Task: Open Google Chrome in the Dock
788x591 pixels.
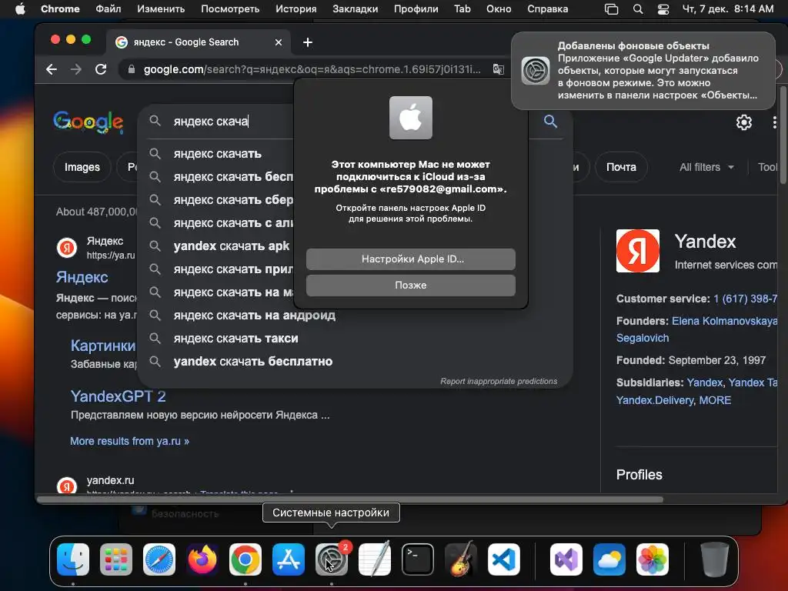Action: tap(245, 559)
